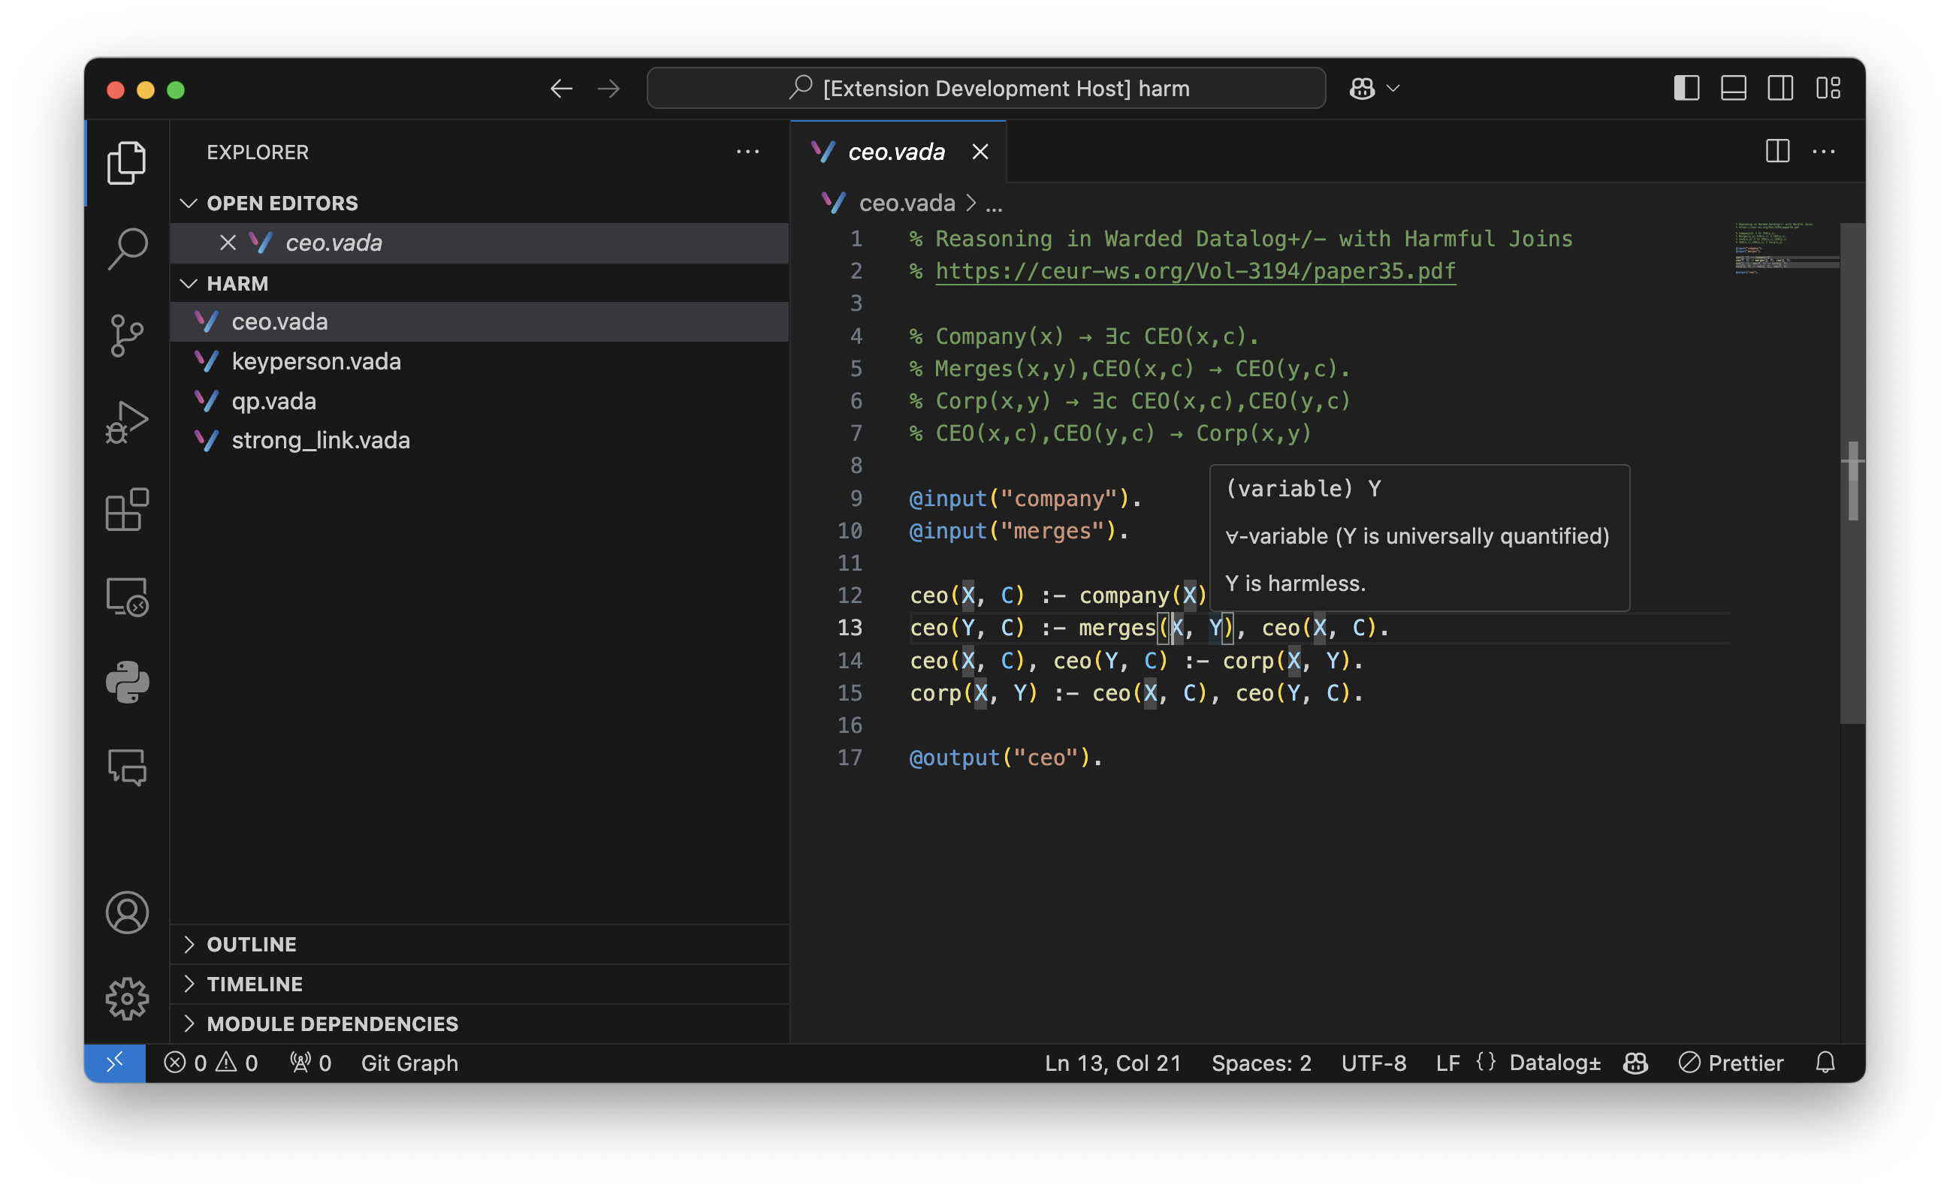The width and height of the screenshot is (1950, 1194).
Task: Open the Extensions view icon
Action: point(127,509)
